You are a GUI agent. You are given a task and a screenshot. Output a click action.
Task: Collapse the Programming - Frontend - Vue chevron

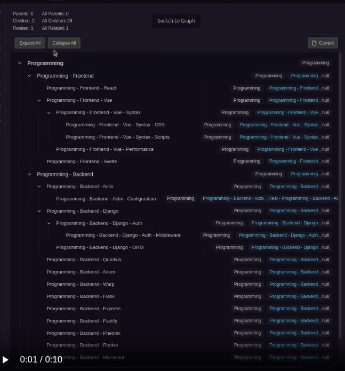point(39,100)
